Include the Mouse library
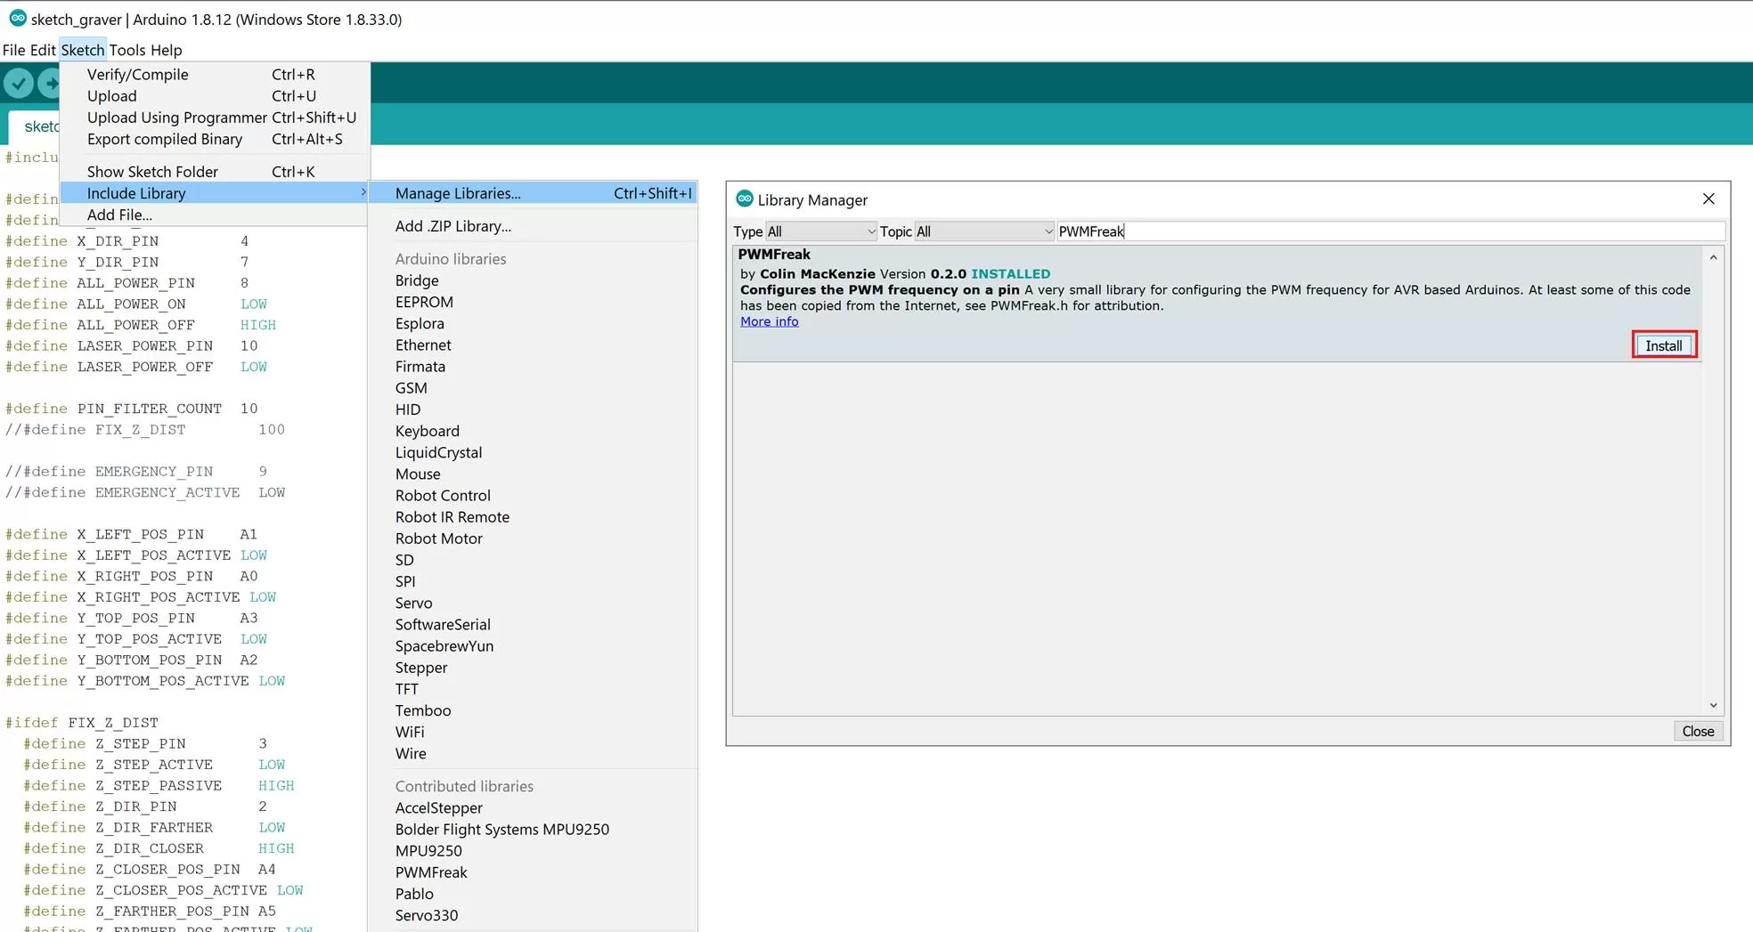Screen dimensions: 1753x932 click(x=533, y=474)
